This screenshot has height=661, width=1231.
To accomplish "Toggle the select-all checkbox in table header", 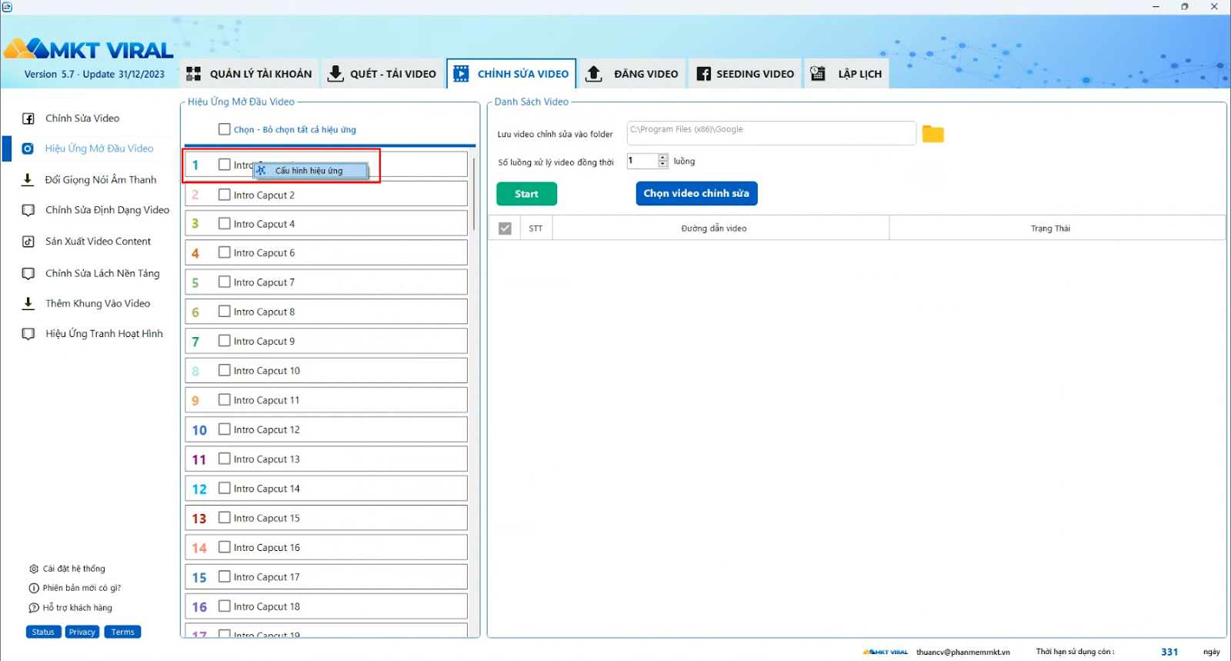I will click(505, 229).
